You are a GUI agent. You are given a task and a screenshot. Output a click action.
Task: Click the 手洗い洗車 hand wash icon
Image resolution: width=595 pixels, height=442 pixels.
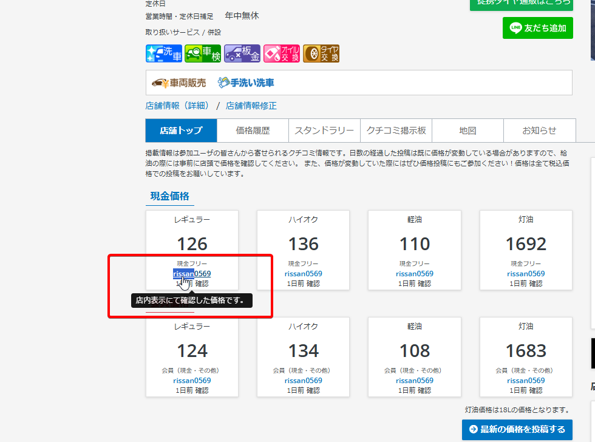246,83
